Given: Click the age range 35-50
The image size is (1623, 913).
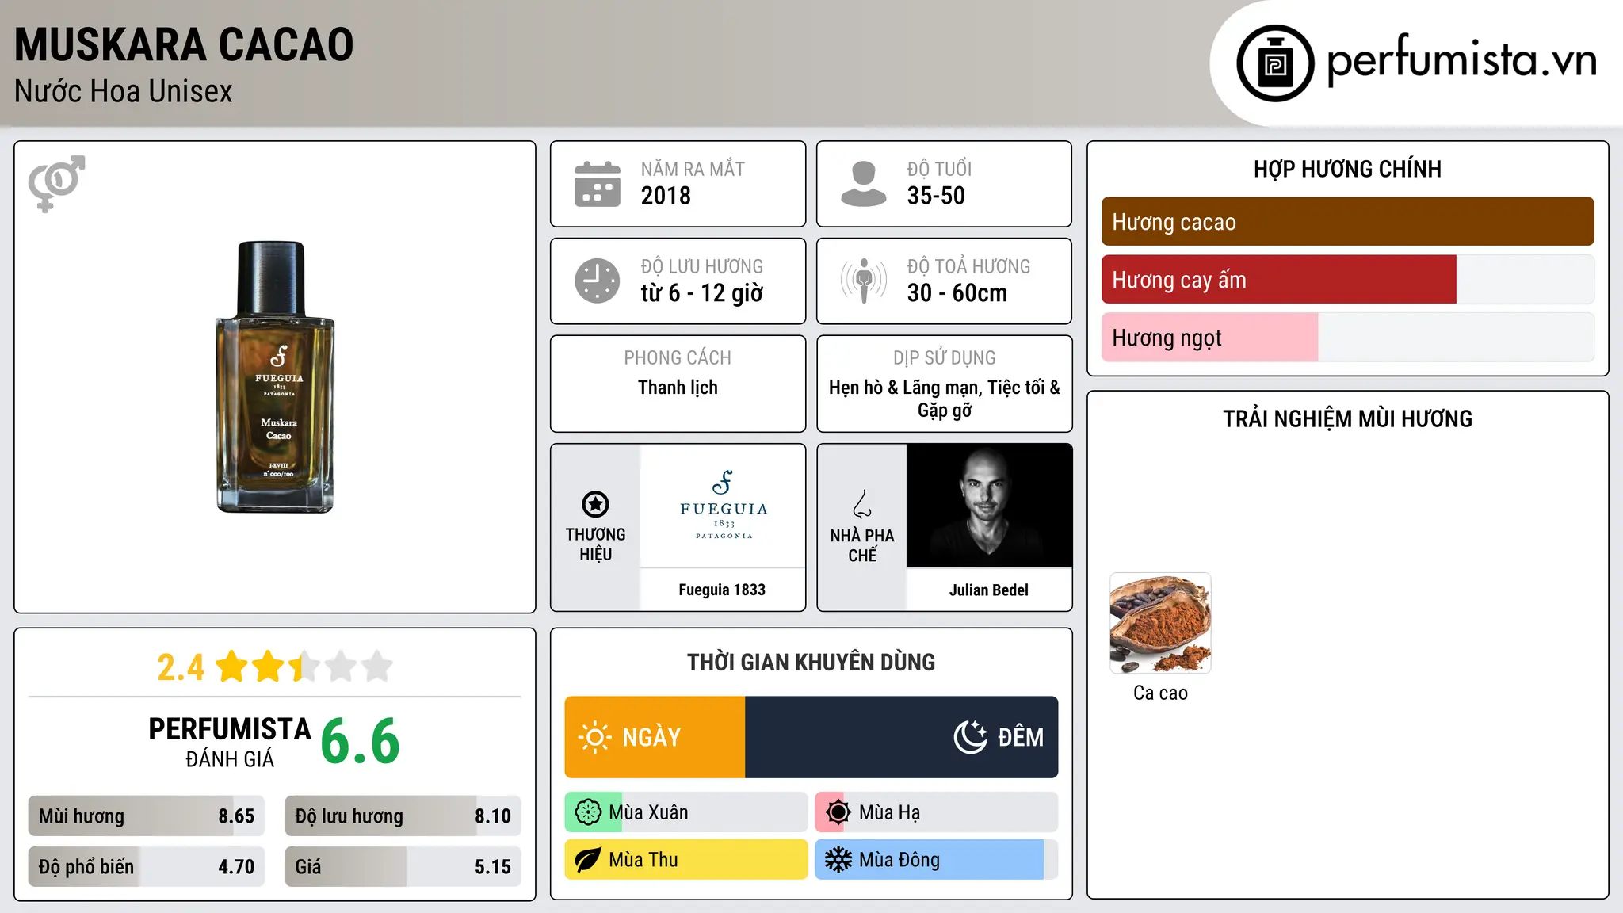Looking at the screenshot, I should point(936,196).
